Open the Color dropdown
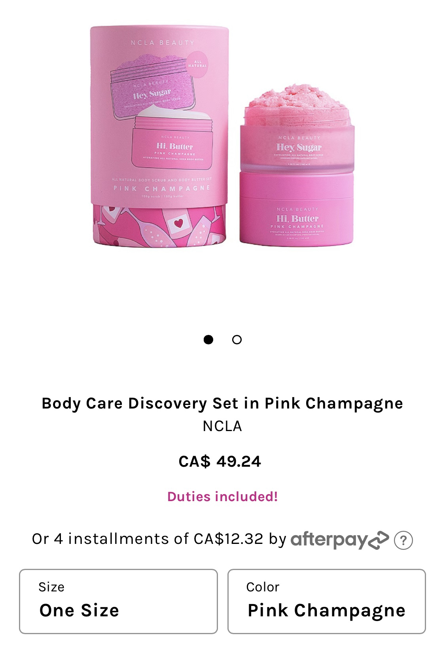The width and height of the screenshot is (445, 648). pos(327,601)
